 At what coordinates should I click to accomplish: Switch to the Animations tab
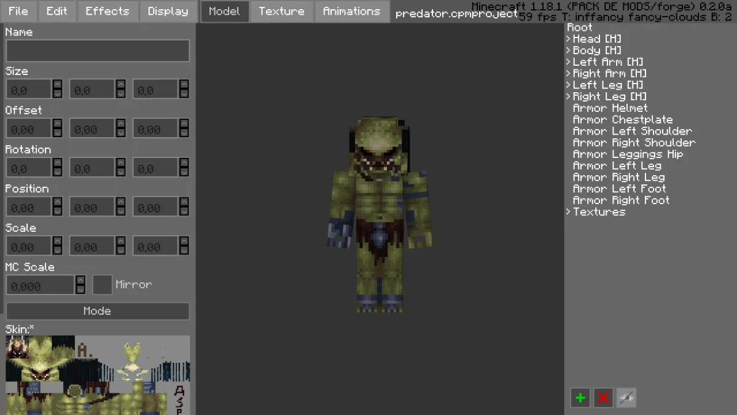tap(352, 11)
